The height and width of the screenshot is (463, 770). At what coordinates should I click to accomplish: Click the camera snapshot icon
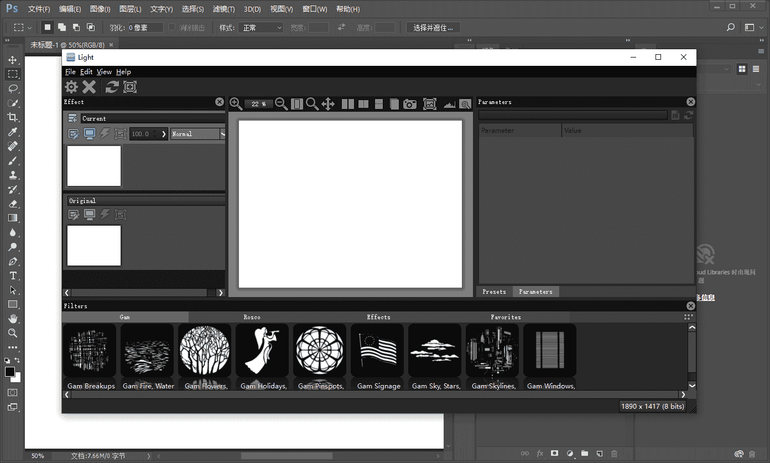click(410, 103)
